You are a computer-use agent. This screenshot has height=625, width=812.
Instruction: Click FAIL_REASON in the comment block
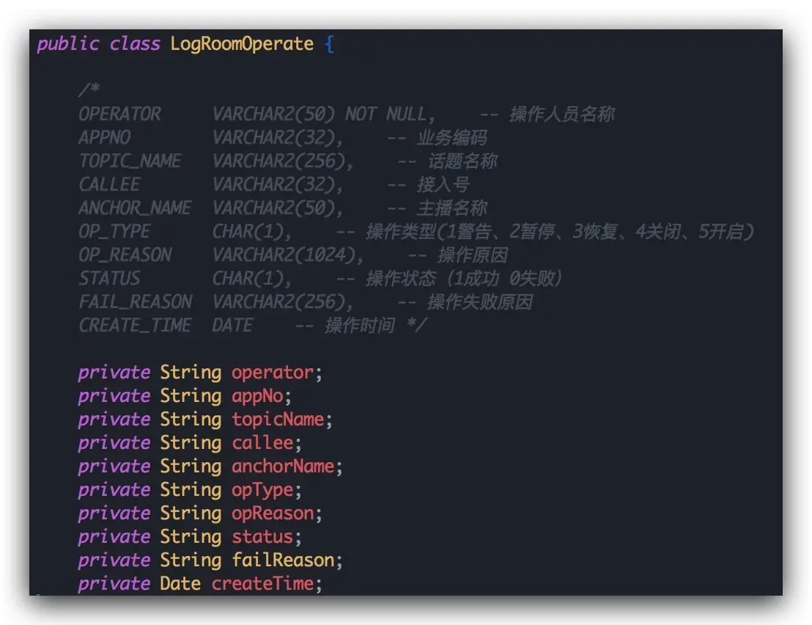point(135,302)
